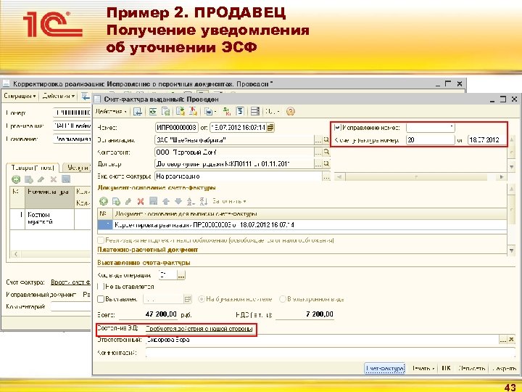This screenshot has width=522, height=392.
Task: Click the magnifier icon beside Контрагент field
Action: click(x=326, y=152)
